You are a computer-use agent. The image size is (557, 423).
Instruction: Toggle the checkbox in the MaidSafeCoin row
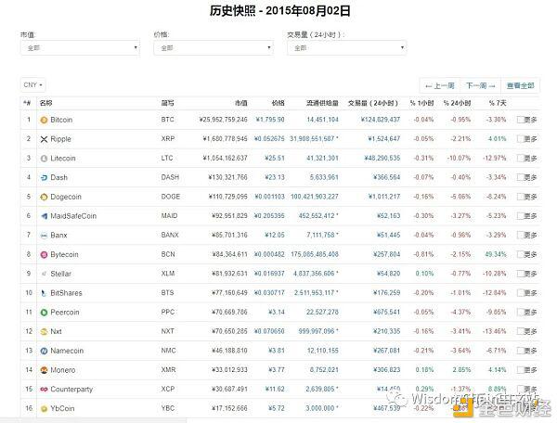[x=520, y=216]
